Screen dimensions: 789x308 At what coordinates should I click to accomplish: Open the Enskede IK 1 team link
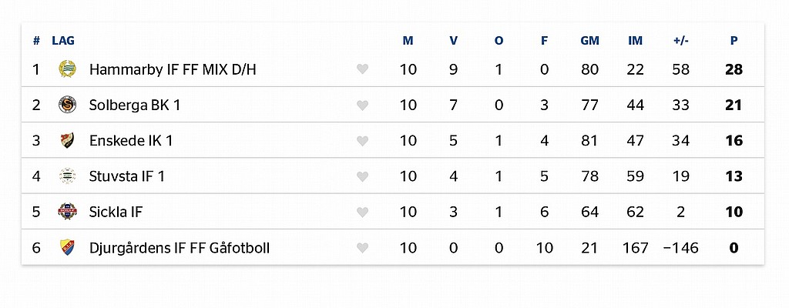(x=131, y=141)
